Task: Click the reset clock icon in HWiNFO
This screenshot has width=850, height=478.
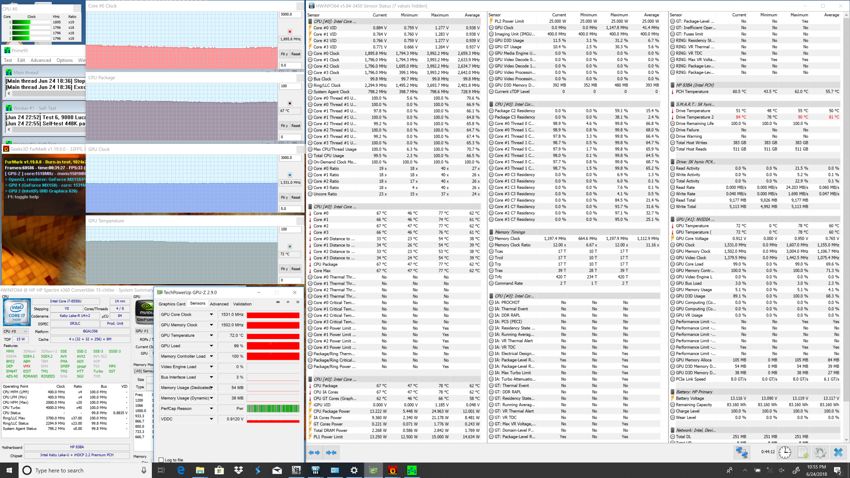Action: pos(785,452)
